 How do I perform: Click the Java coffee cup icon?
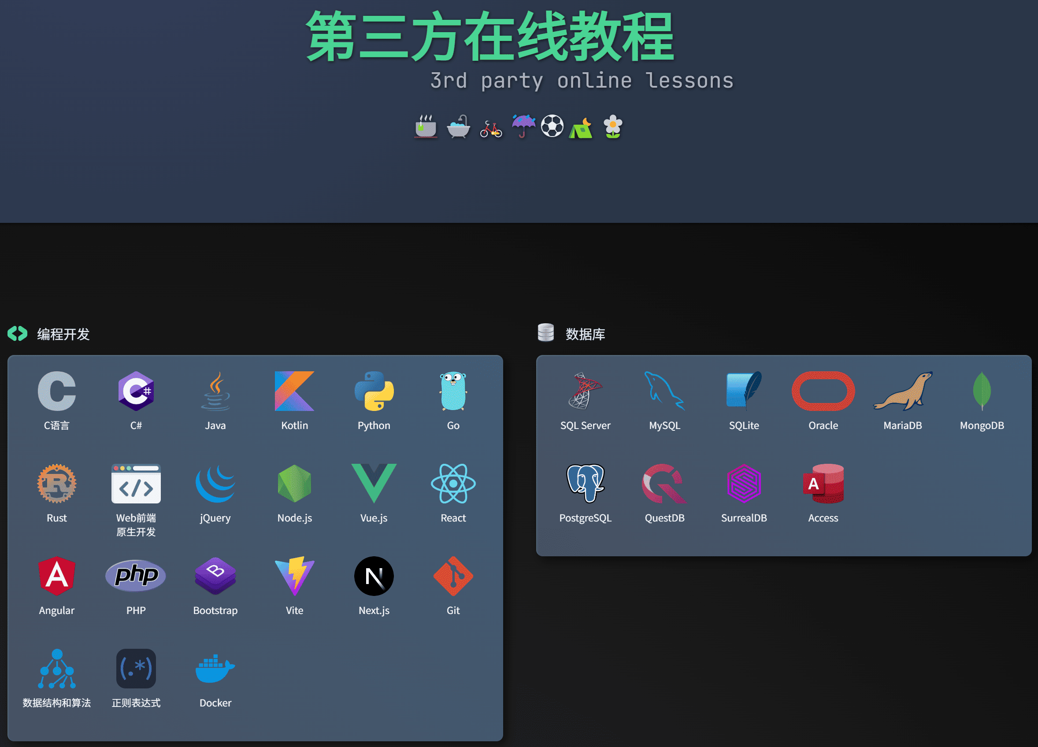click(215, 391)
